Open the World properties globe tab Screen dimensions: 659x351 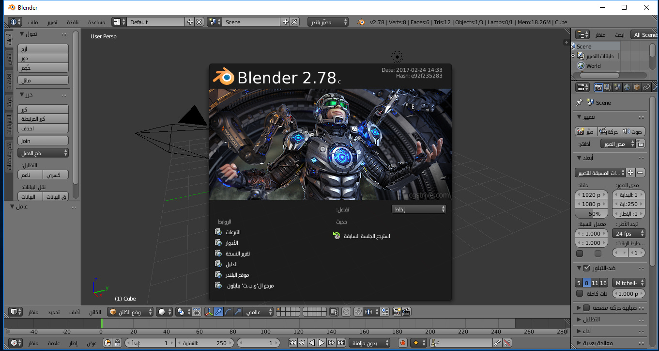coord(627,87)
